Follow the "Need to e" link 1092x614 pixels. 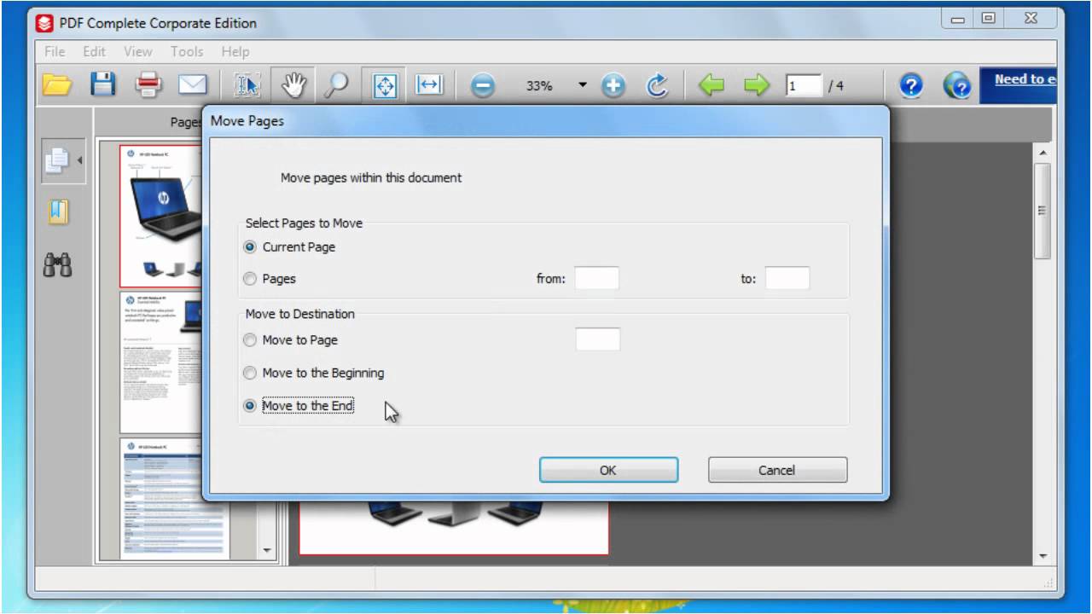pos(1025,79)
